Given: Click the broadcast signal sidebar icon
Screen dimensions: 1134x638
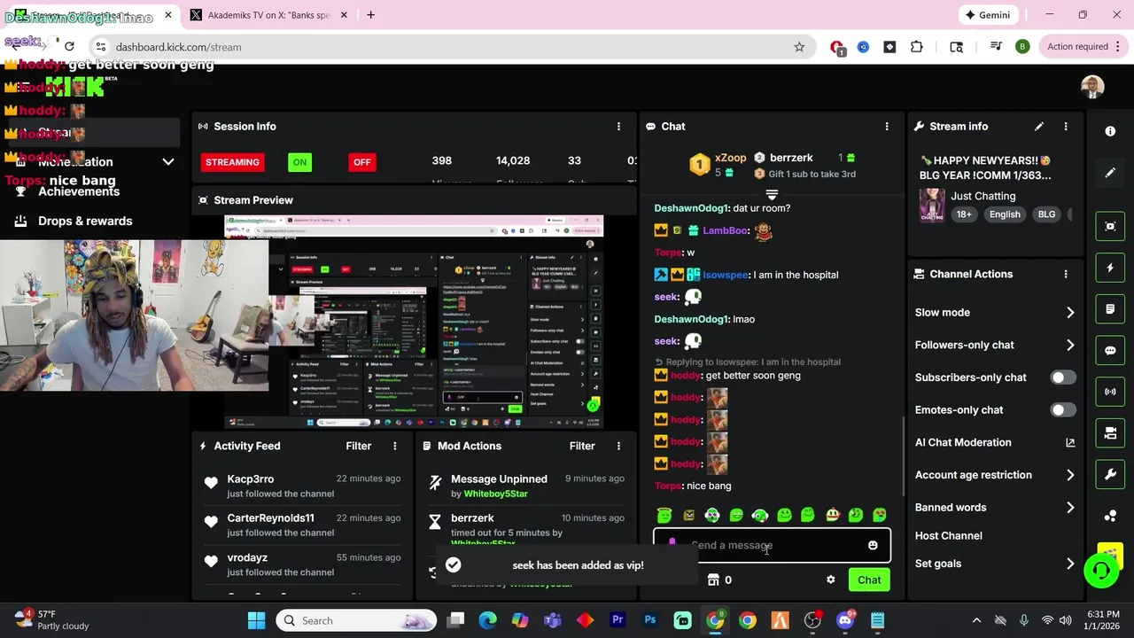Looking at the screenshot, I should (1110, 392).
